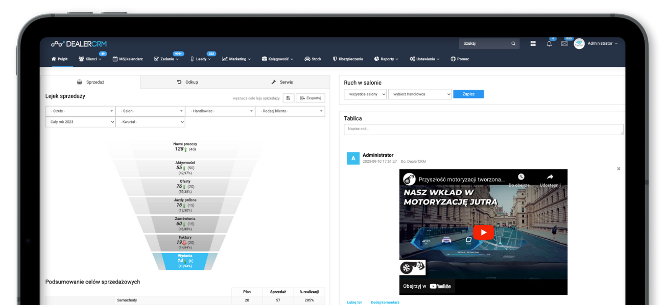Open the Handlowiec filter dropdown
662x305 pixels.
[x=221, y=111]
